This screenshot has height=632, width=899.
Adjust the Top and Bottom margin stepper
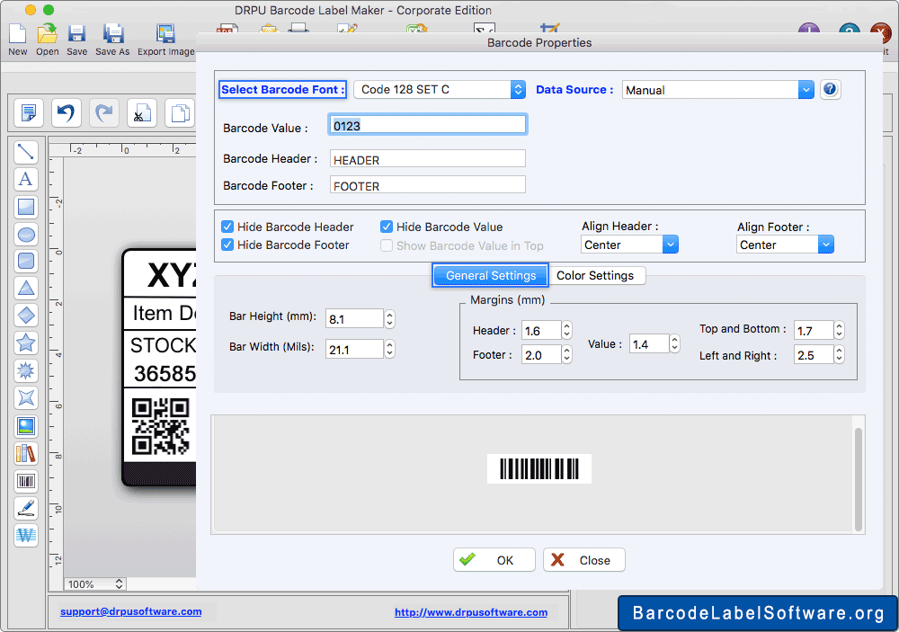coord(839,330)
